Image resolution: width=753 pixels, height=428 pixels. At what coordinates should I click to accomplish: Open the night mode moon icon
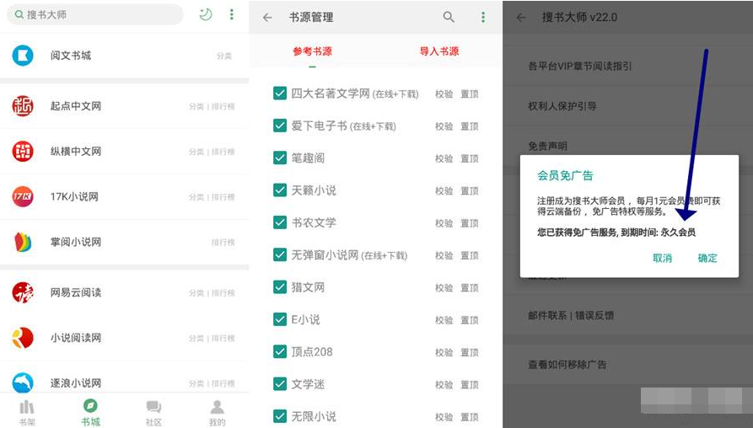tap(206, 14)
